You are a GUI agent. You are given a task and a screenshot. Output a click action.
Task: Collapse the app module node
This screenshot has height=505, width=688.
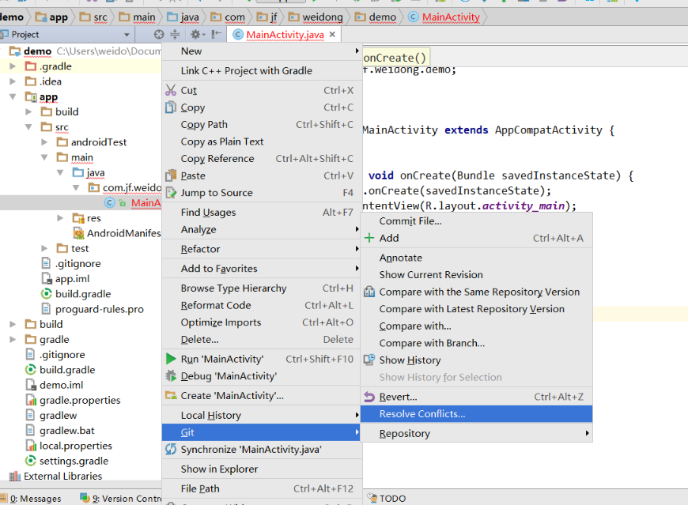click(13, 96)
